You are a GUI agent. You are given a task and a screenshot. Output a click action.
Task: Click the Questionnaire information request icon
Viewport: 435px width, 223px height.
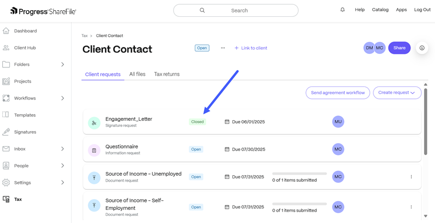click(94, 151)
